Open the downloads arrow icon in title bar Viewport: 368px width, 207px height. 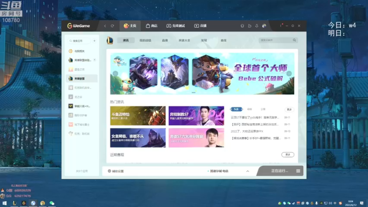coord(257,26)
